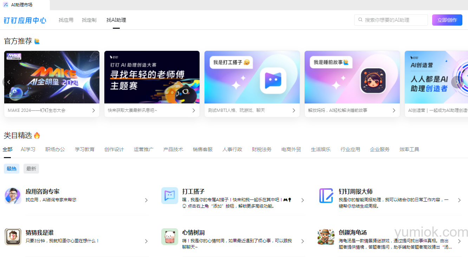Click the 钉钉周报大师 app icon
Image resolution: width=468 pixels, height=257 pixels.
tap(326, 195)
